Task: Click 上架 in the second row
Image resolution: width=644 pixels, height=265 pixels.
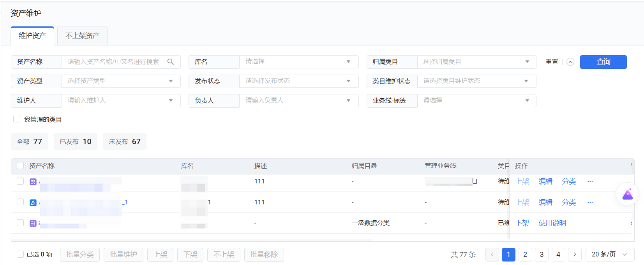Action: [522, 202]
